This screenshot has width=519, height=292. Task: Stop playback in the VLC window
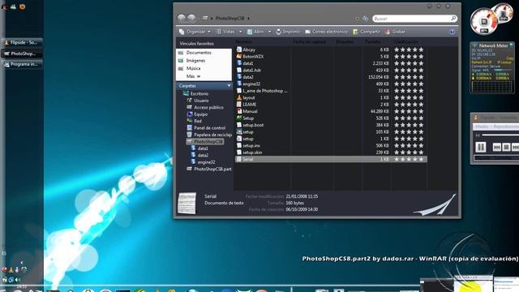click(x=506, y=147)
